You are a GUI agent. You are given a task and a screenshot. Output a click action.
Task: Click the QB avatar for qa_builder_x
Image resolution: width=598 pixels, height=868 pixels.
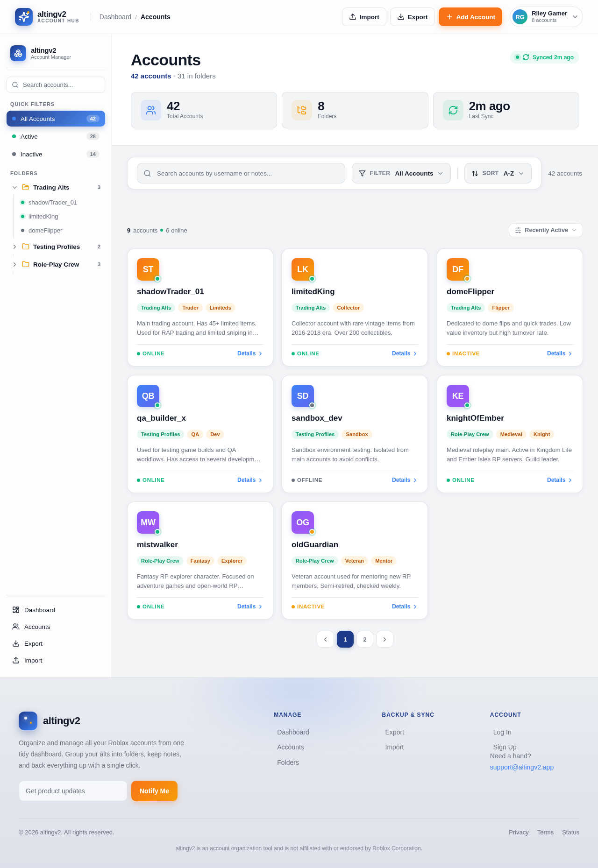tap(148, 396)
